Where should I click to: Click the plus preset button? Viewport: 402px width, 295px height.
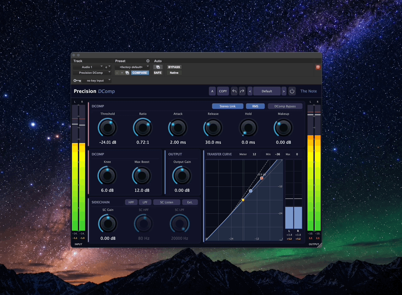click(122, 73)
